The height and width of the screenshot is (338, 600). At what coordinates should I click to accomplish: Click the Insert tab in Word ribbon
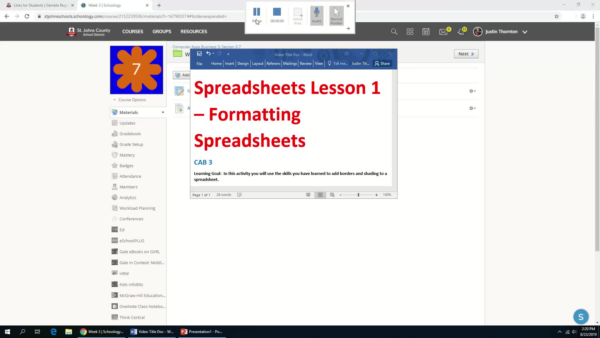point(230,64)
